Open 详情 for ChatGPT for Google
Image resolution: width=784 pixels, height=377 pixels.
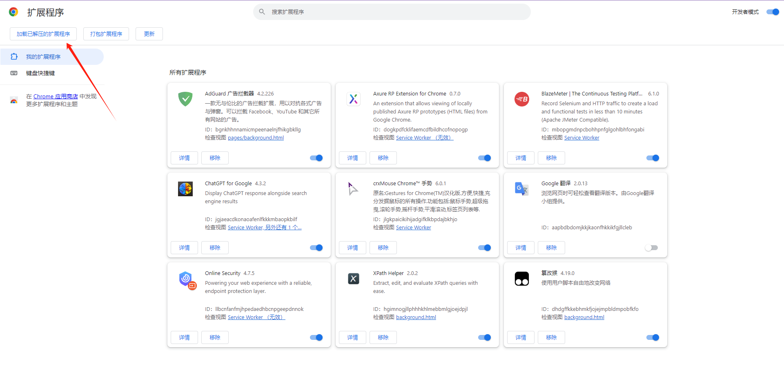(184, 248)
